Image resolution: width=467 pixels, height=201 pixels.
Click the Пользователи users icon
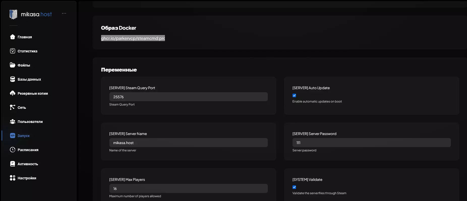[13, 122]
